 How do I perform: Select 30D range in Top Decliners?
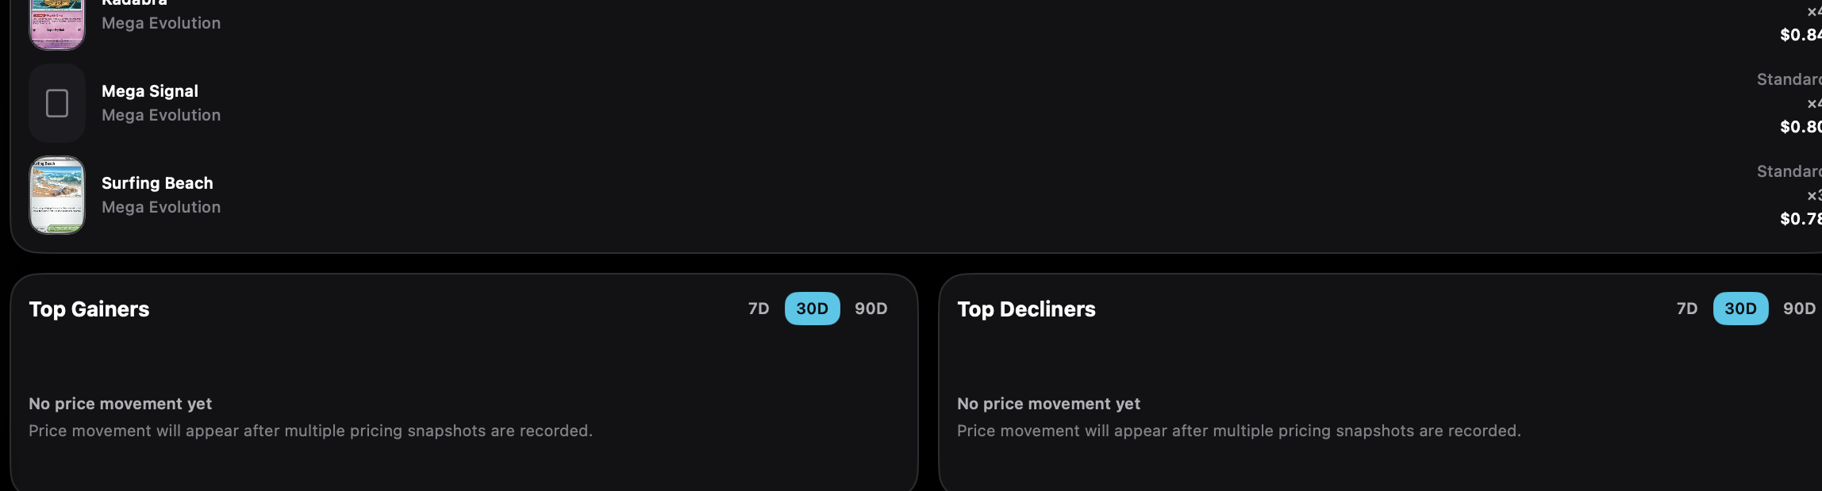click(x=1740, y=309)
